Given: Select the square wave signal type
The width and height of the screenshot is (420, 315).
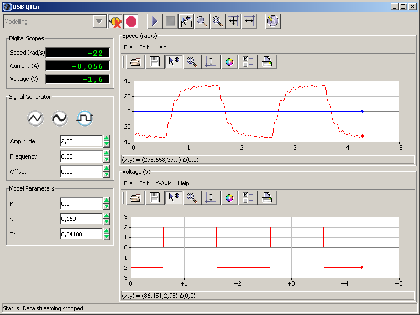Looking at the screenshot, I should click(x=85, y=119).
